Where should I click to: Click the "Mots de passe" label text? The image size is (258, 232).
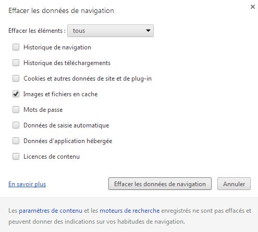43,110
